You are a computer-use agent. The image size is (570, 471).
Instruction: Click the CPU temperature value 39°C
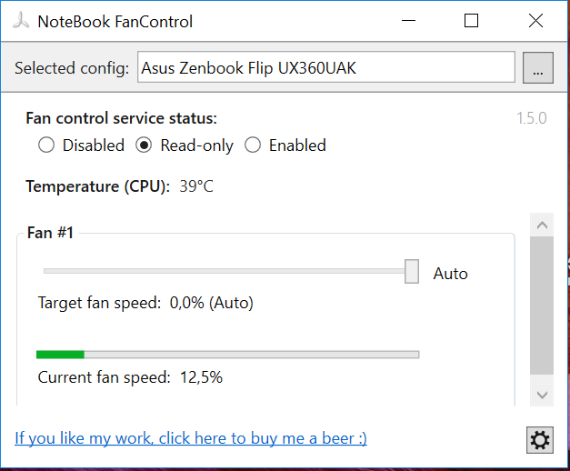click(x=196, y=186)
